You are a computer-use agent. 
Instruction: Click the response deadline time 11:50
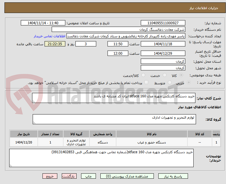118,44
